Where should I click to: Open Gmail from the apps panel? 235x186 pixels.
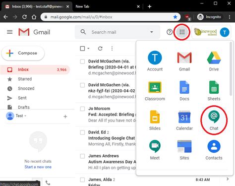click(184, 61)
